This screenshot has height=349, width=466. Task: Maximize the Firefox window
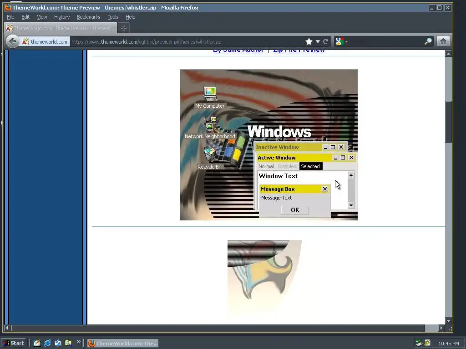point(440,8)
